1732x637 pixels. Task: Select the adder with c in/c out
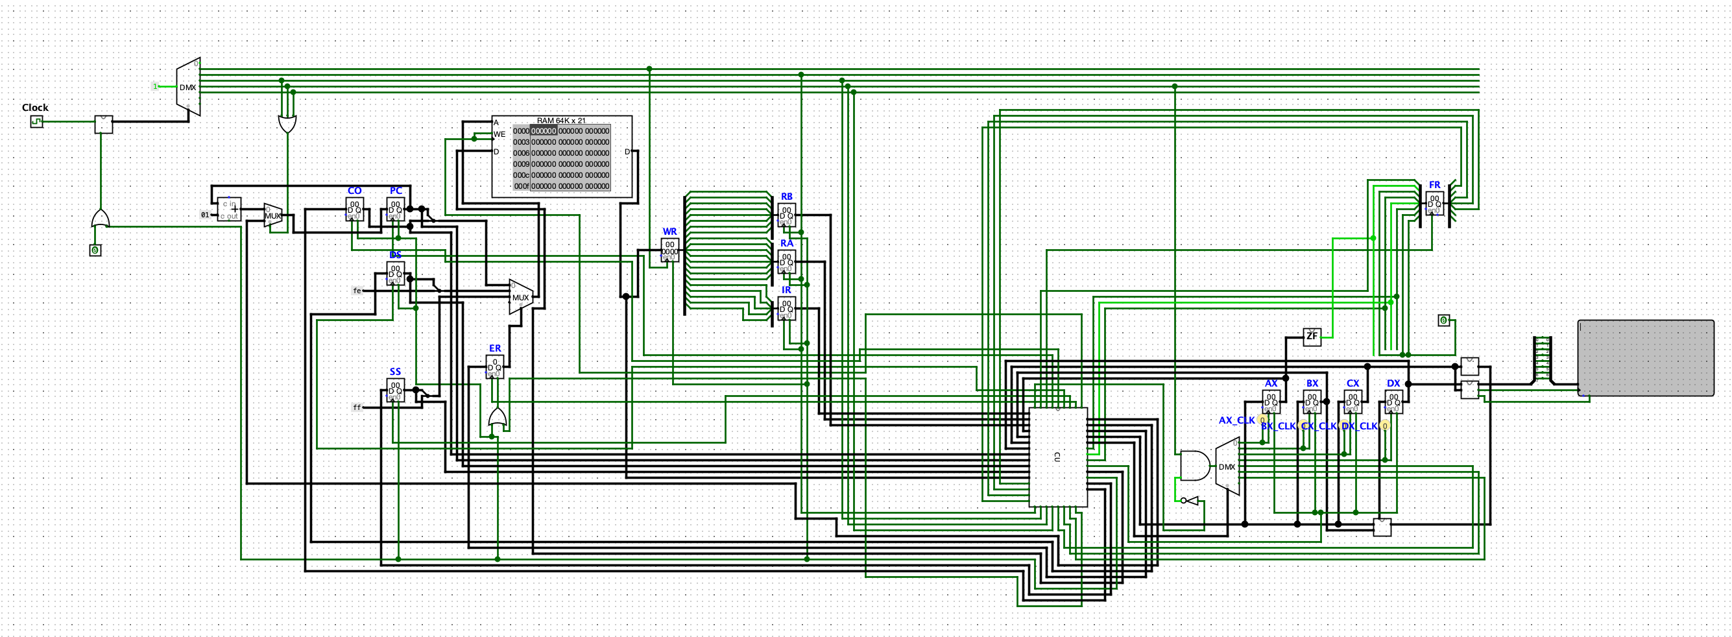229,209
